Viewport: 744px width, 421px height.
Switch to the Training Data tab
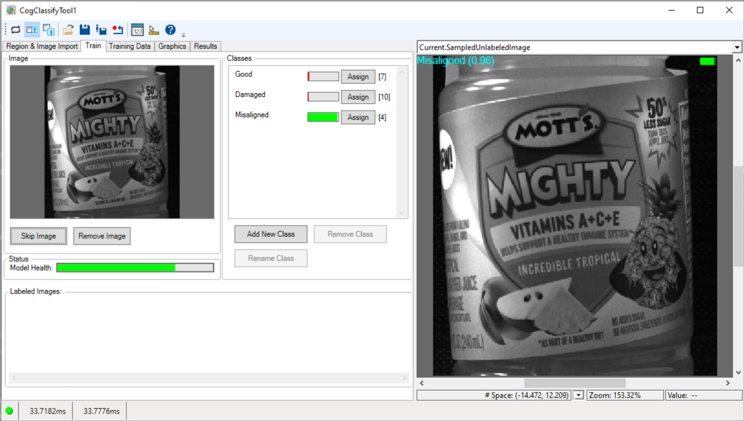(129, 46)
